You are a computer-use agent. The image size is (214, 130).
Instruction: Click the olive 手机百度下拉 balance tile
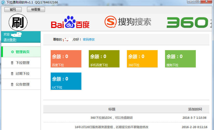(104, 59)
